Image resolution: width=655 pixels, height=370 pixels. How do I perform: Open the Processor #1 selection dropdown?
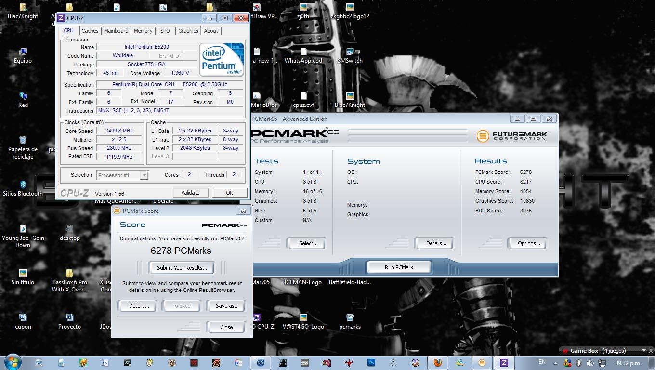pyautogui.click(x=122, y=175)
